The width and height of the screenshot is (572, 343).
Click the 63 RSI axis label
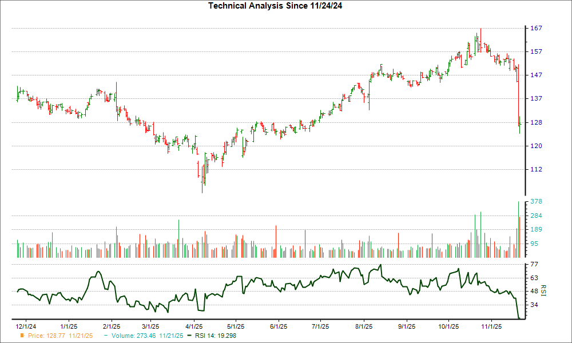point(534,278)
